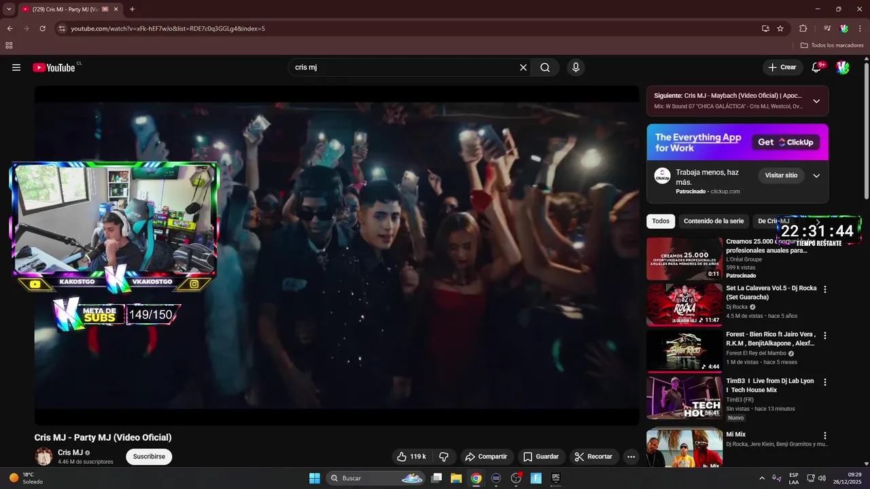Click the Recortar clip button
Viewport: 870px width, 489px height.
(x=593, y=456)
